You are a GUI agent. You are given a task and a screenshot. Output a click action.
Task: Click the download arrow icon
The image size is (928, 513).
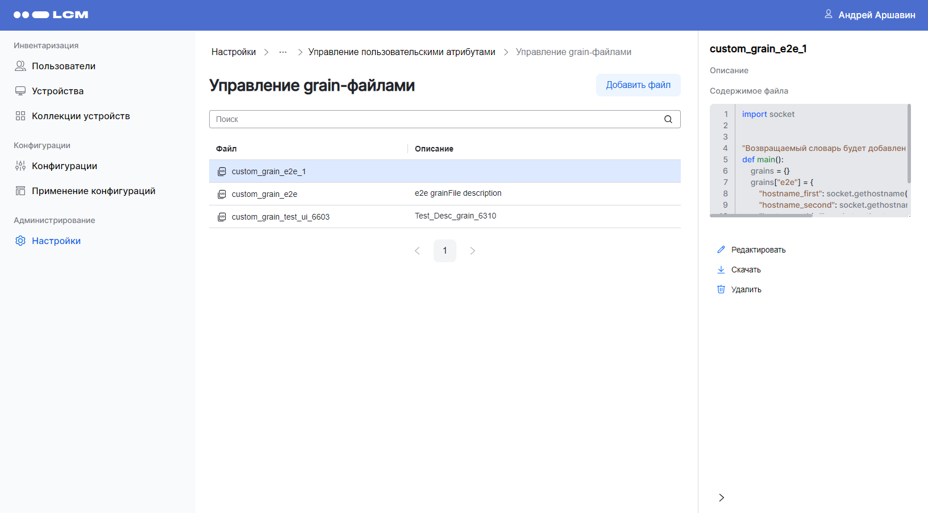click(x=721, y=270)
